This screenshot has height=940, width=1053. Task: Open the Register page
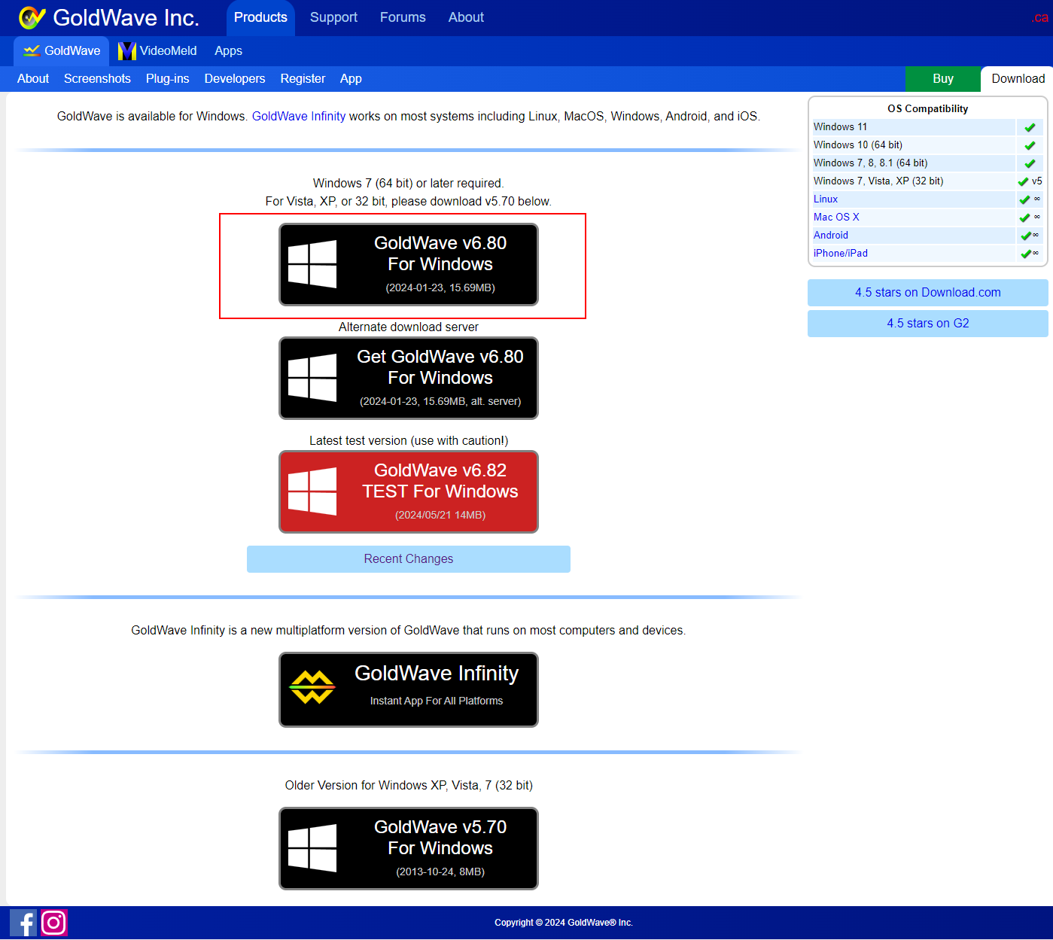point(303,79)
